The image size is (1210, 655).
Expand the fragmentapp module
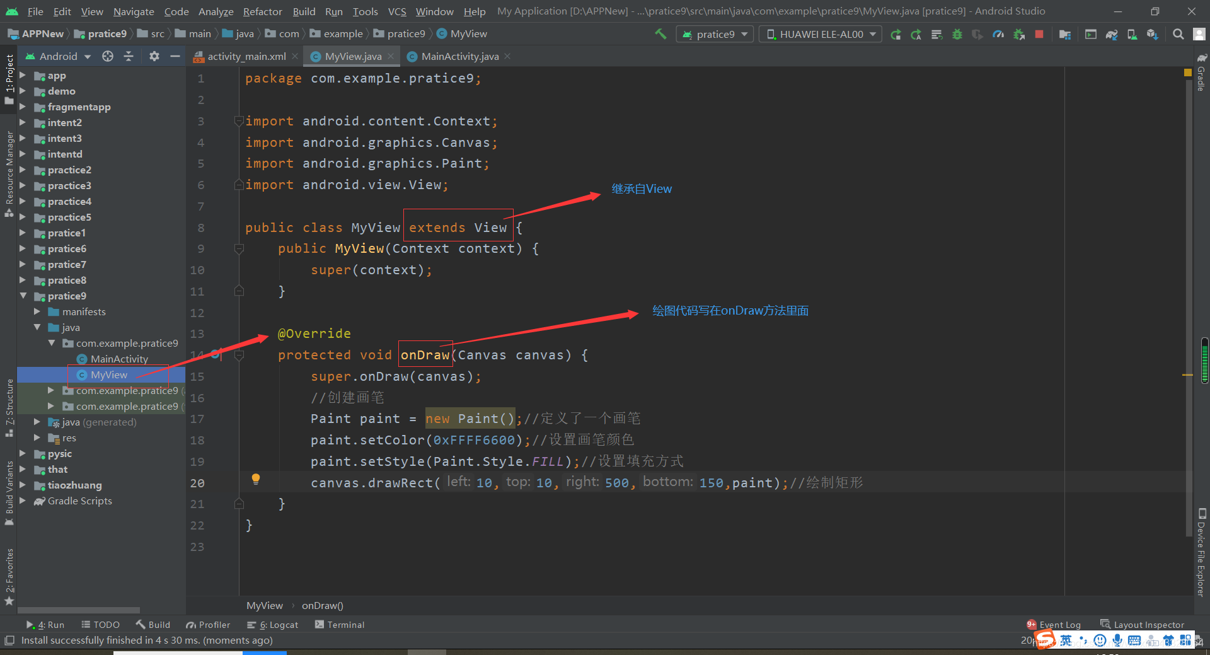pos(23,107)
